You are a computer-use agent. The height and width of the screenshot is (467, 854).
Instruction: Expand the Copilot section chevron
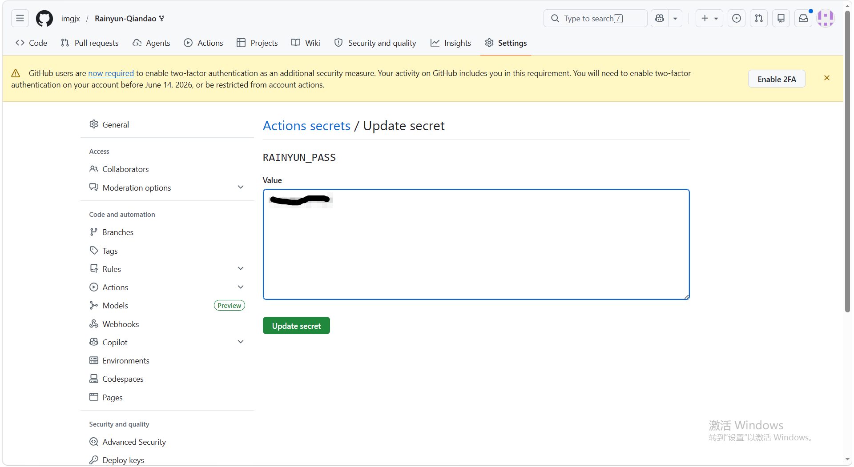click(241, 342)
